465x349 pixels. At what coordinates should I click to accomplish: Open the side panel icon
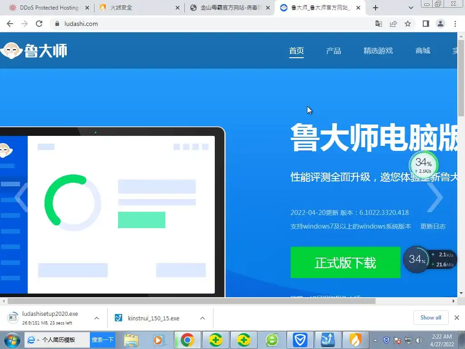point(426,24)
